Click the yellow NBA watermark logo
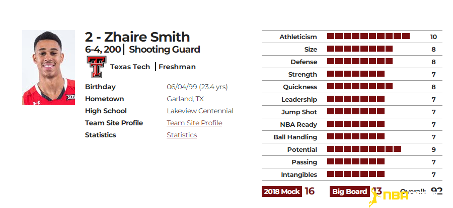453x208 pixels. pyautogui.click(x=389, y=197)
